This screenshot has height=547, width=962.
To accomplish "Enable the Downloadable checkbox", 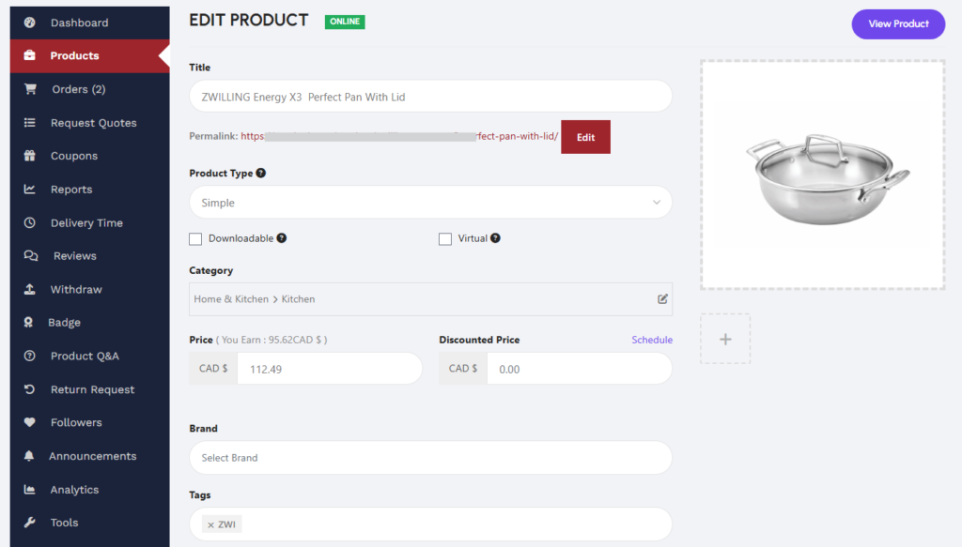I will [195, 238].
